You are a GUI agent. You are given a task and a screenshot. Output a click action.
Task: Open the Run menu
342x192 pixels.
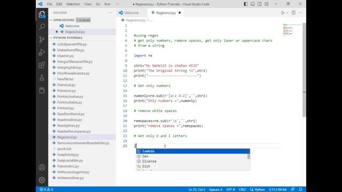tap(107, 4)
